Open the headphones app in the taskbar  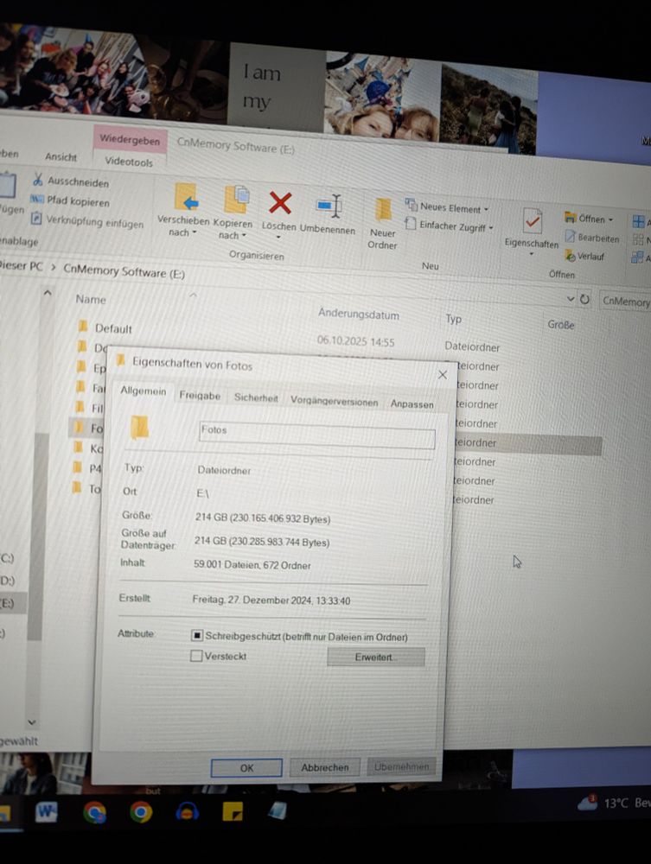click(187, 811)
